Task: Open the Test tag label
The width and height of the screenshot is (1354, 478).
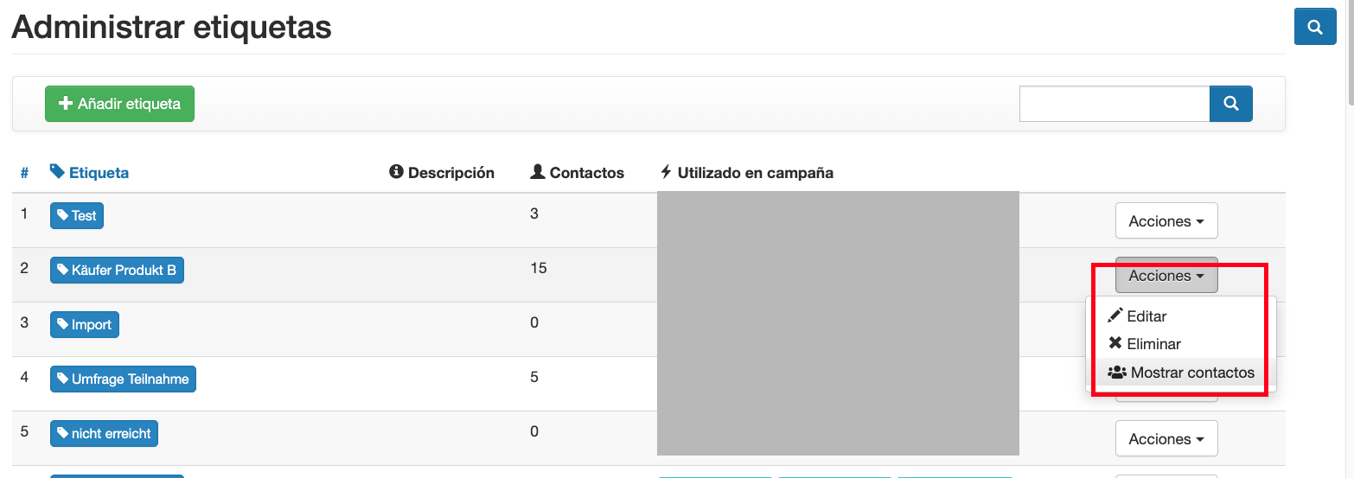Action: [77, 215]
